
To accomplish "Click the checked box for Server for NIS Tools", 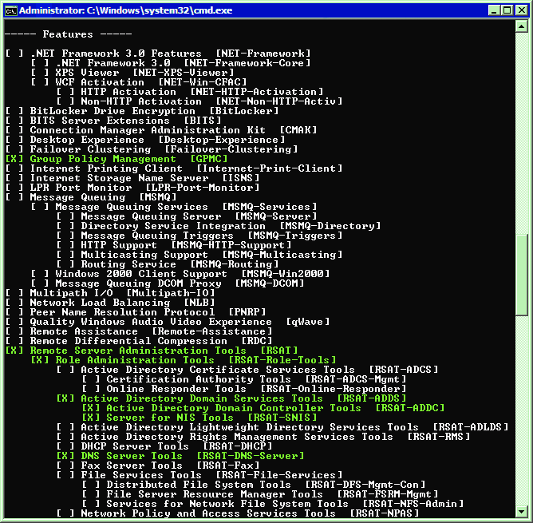I will click(x=91, y=418).
